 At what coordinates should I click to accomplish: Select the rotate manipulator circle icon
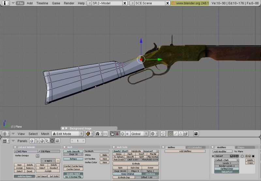pyautogui.click(x=122, y=134)
